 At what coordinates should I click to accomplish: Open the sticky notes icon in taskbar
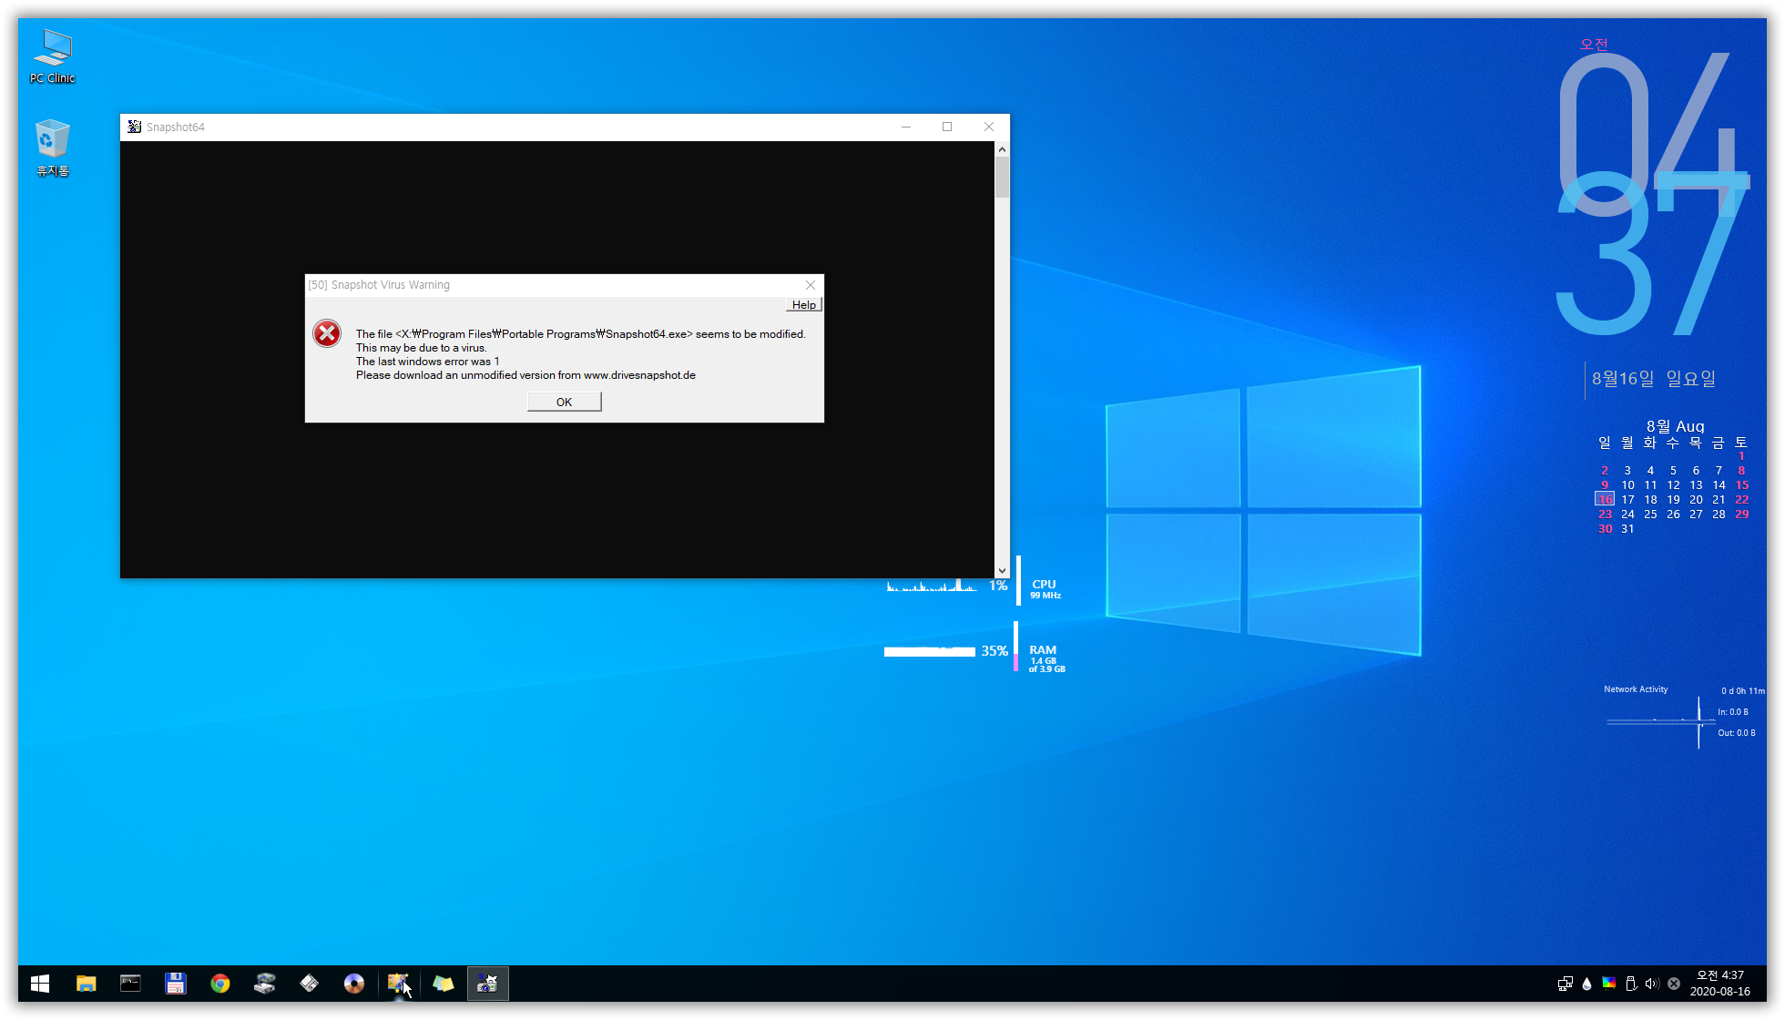point(444,984)
